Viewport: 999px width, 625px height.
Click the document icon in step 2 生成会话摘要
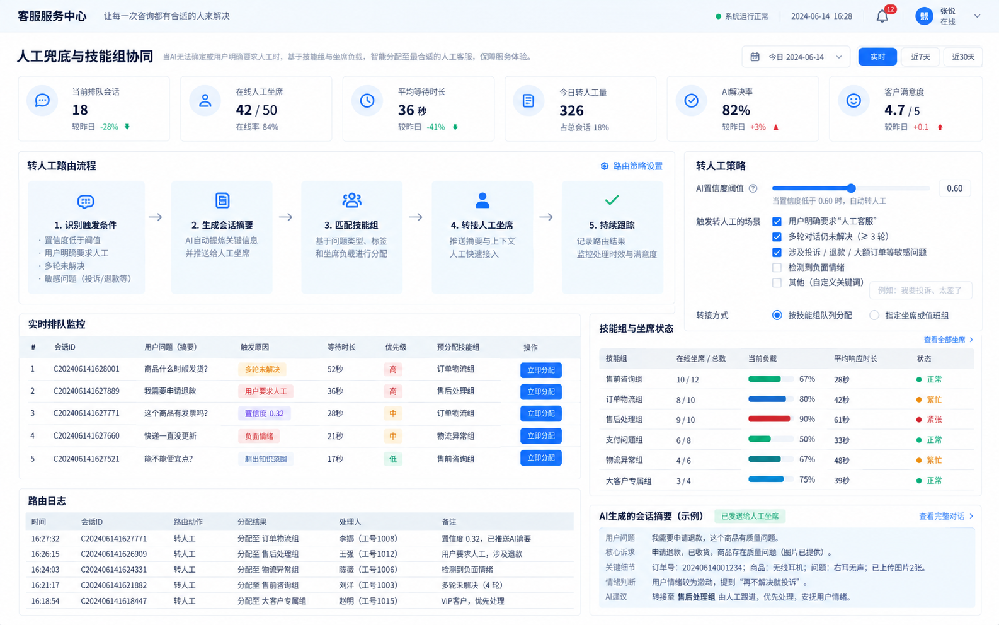click(x=222, y=200)
